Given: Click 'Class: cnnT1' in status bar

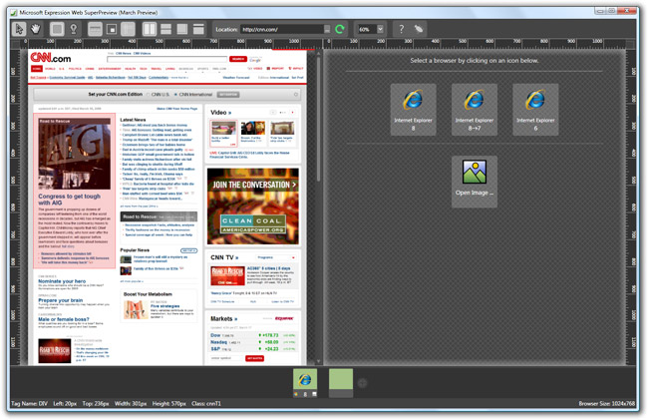Looking at the screenshot, I should (206, 403).
